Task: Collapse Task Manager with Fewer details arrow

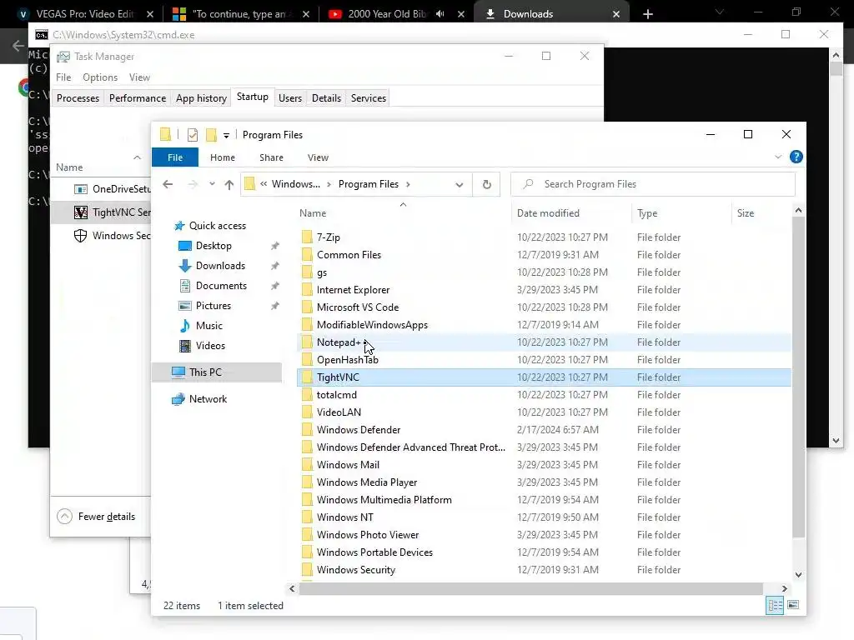Action: click(x=64, y=517)
